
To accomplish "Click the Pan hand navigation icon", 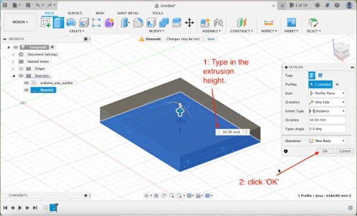I will click(164, 196).
